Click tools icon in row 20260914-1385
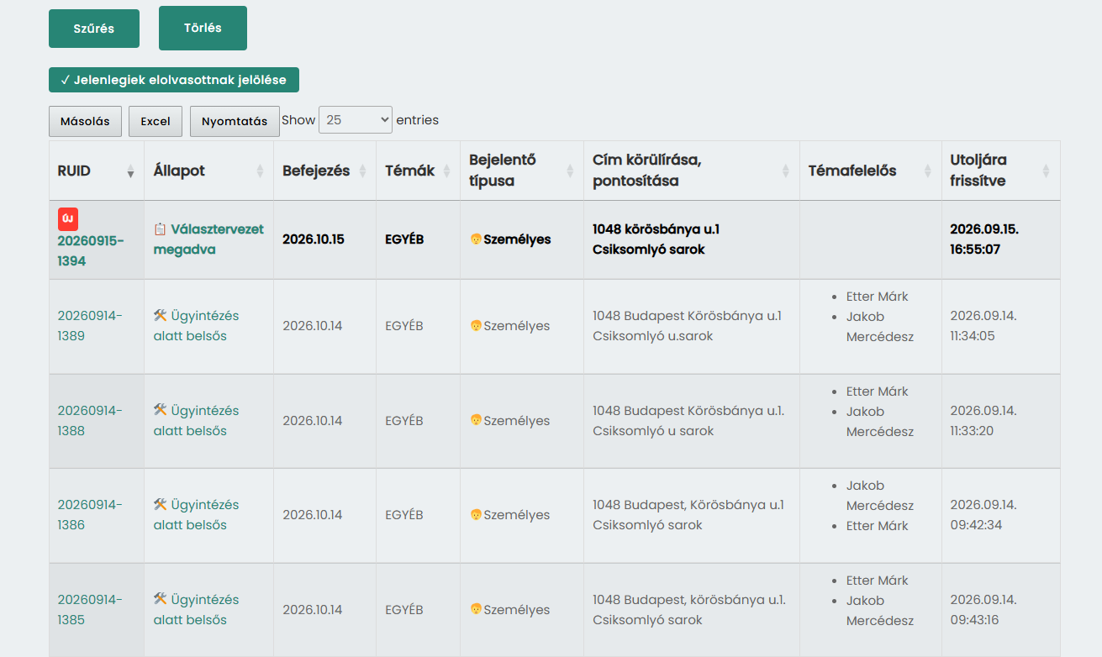Viewport: 1102px width, 657px height. click(161, 599)
